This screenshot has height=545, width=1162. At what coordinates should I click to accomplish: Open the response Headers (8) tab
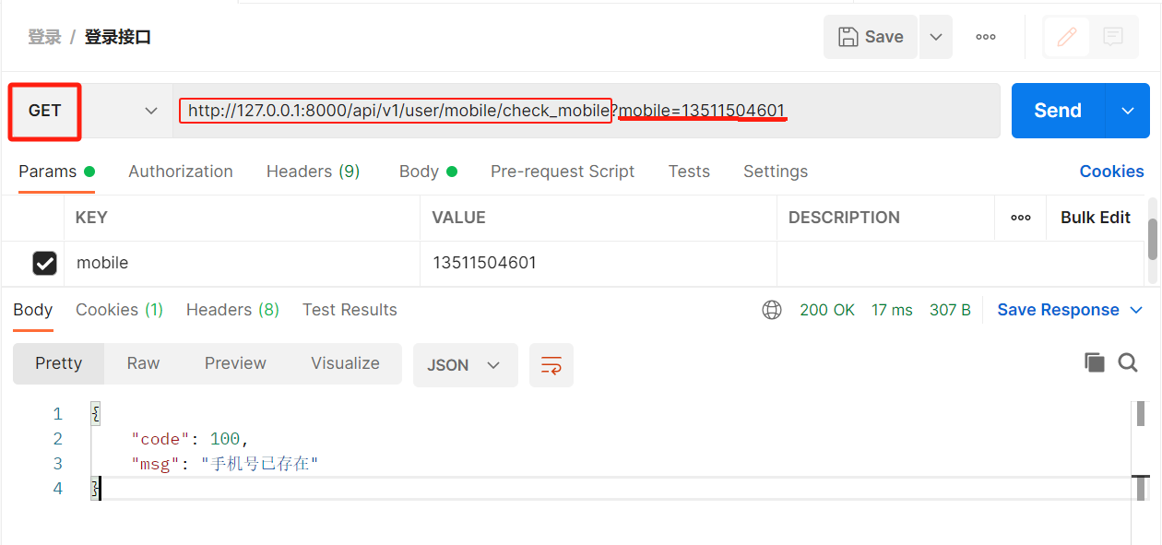[232, 310]
